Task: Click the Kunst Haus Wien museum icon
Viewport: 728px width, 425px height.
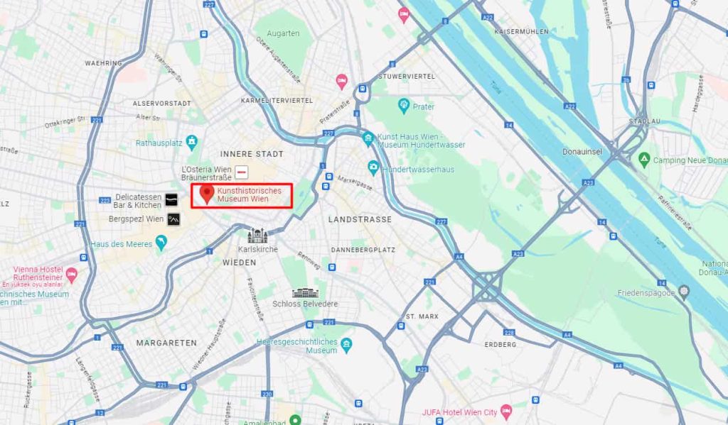Action: coord(368,138)
